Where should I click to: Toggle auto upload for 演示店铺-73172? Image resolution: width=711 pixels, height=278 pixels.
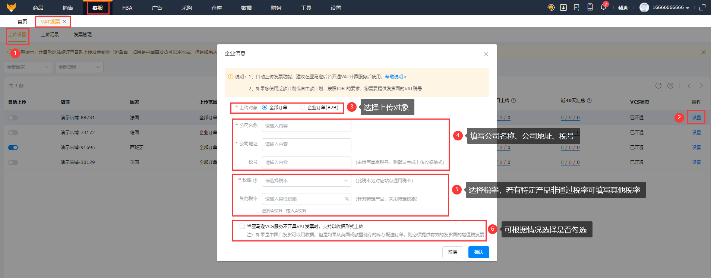(x=13, y=133)
